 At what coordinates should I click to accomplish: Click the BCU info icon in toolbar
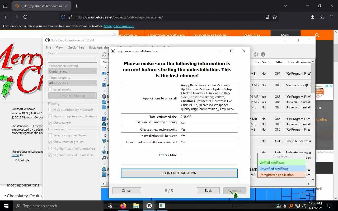(263, 54)
